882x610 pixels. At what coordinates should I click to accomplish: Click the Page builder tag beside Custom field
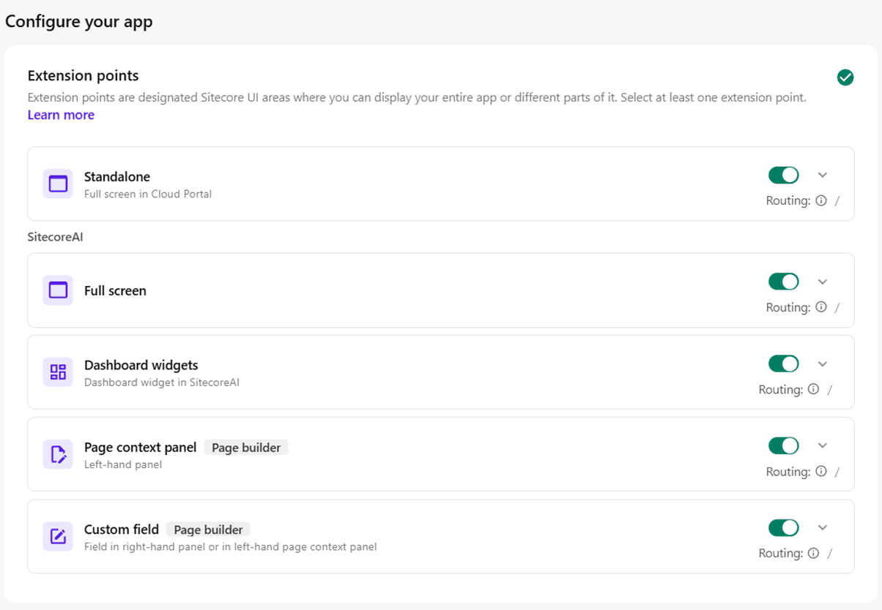[208, 530]
